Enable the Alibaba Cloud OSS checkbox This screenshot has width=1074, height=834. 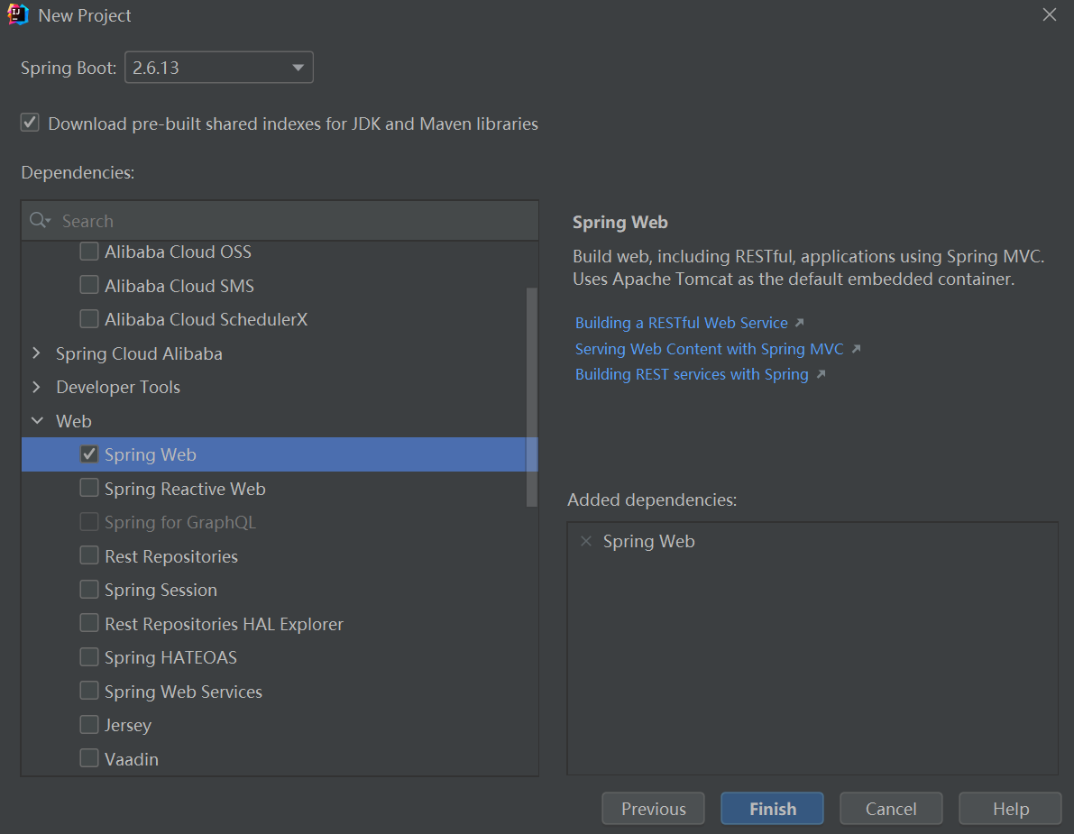point(89,252)
